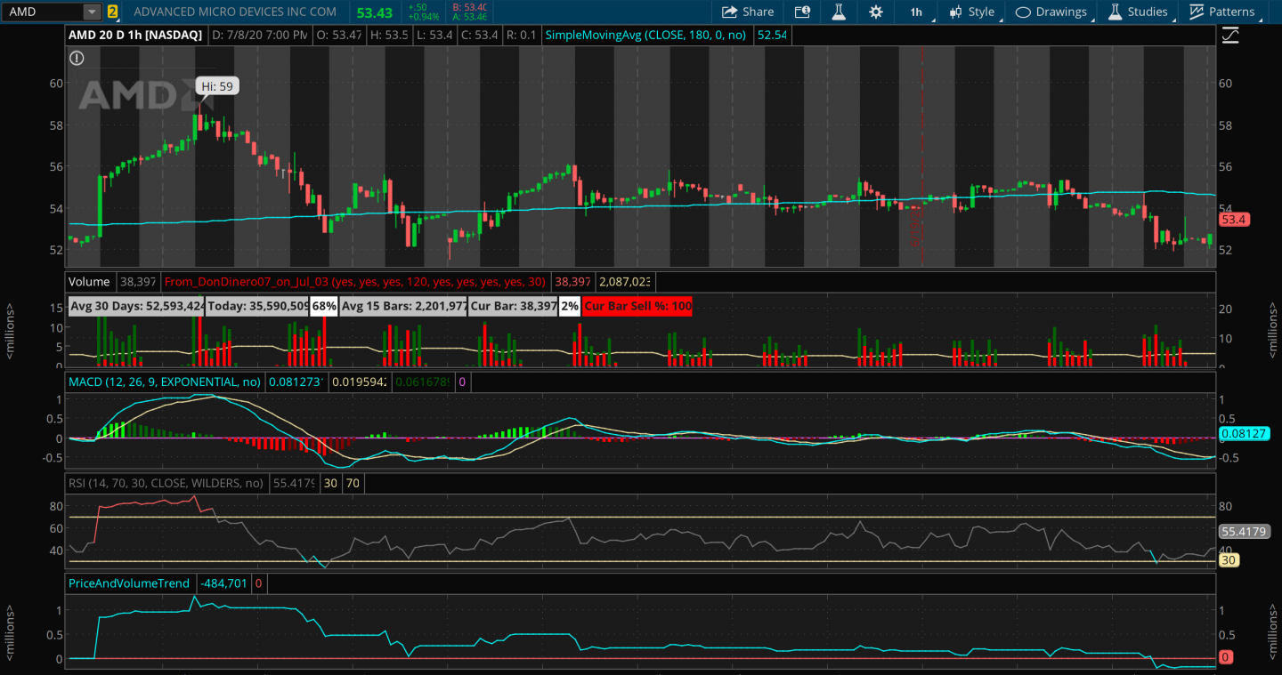Screen dimensions: 1282x675
Task: Open the beaker flask icon in toolbar
Action: 838,12
